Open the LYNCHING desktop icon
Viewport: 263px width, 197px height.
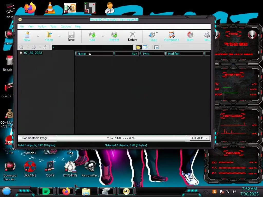point(70,169)
